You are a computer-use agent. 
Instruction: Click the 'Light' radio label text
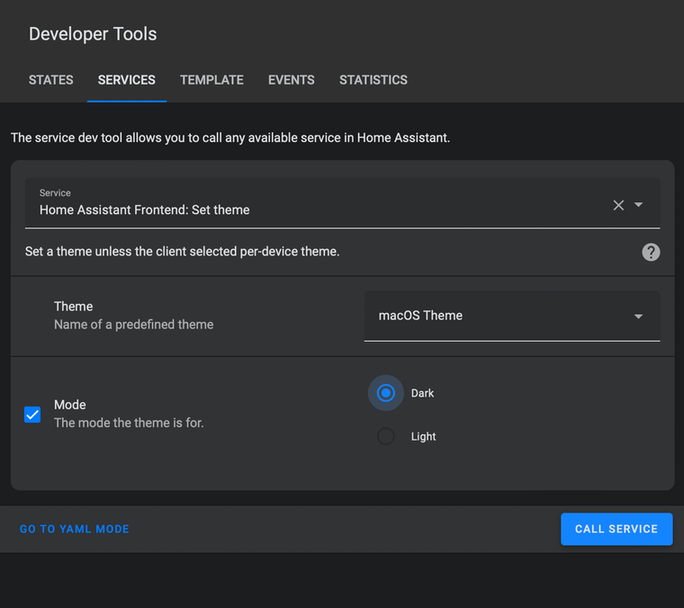click(x=423, y=436)
